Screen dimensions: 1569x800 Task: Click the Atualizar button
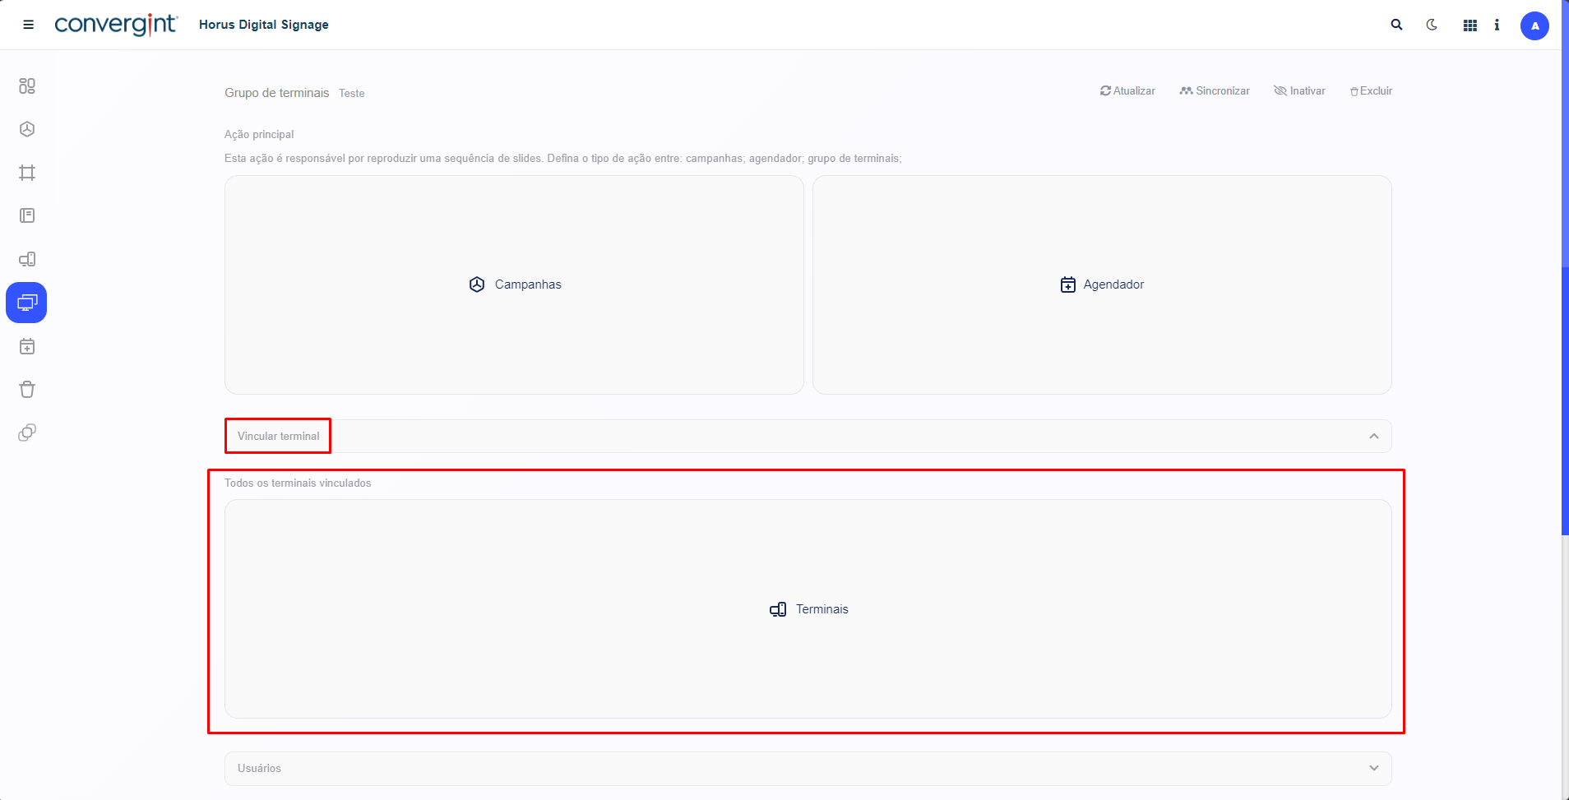pos(1127,91)
